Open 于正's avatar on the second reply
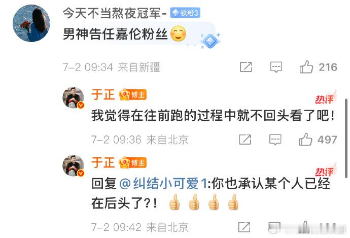 pyautogui.click(x=74, y=165)
